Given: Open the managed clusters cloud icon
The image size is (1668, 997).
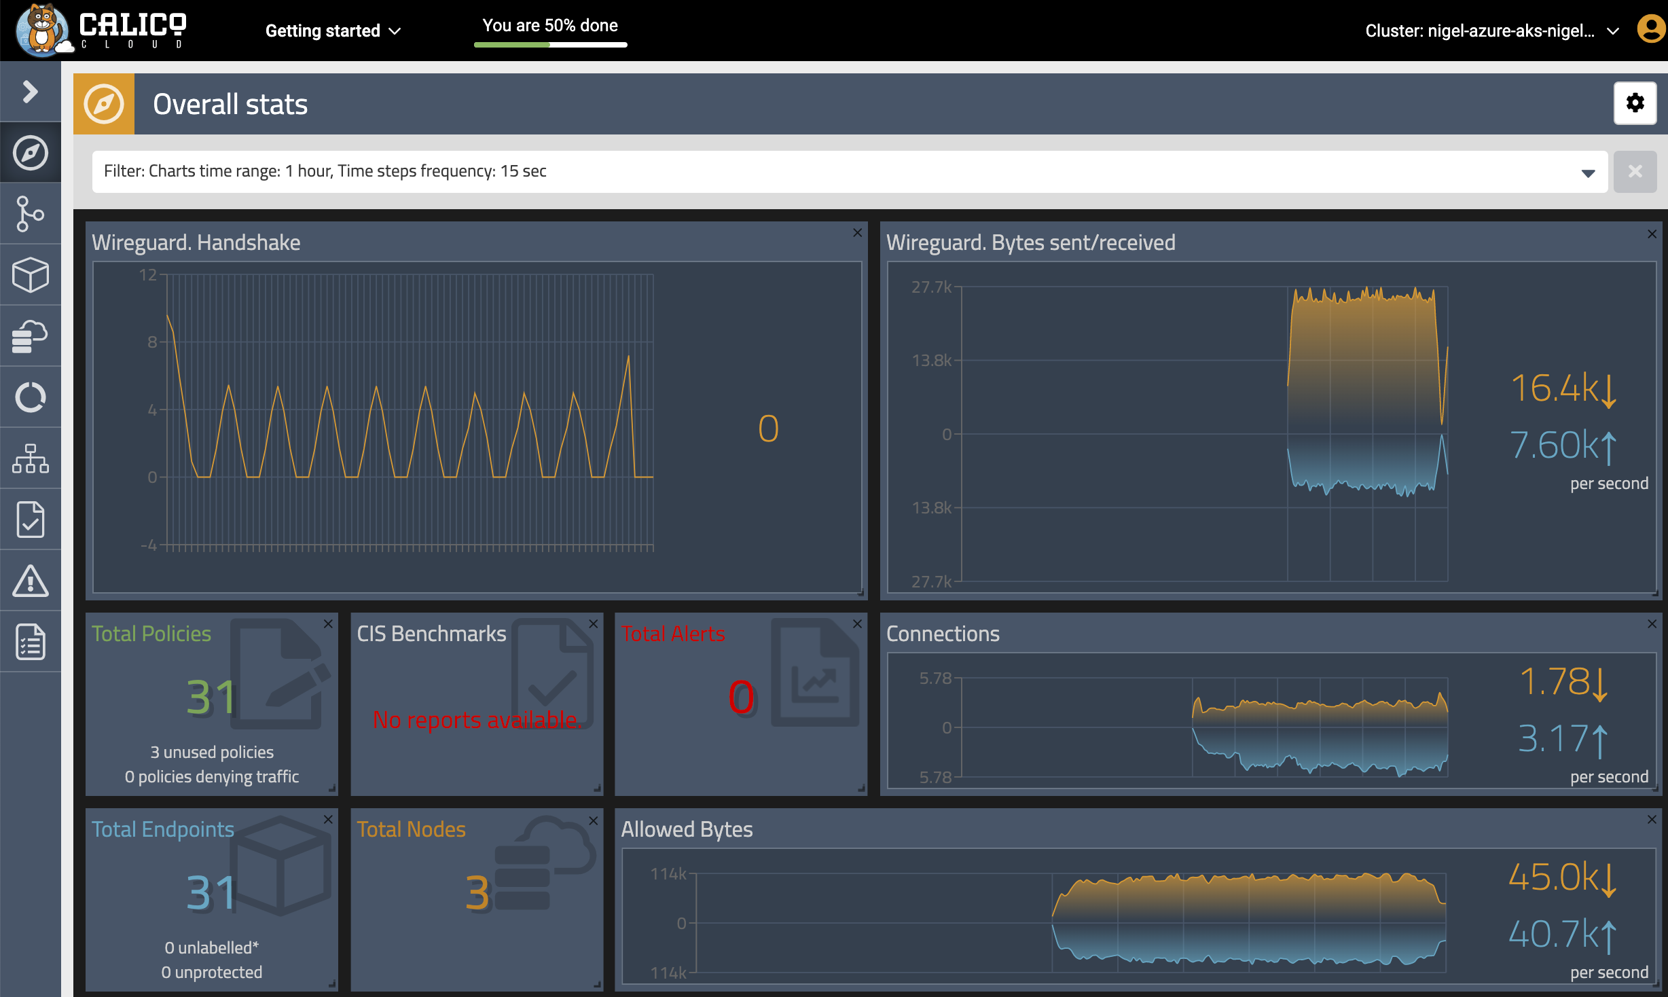Looking at the screenshot, I should (x=30, y=336).
